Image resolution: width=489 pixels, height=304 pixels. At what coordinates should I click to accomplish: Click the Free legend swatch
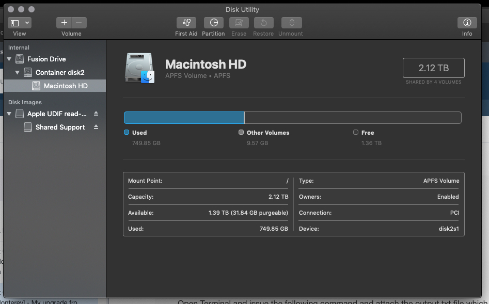click(356, 132)
